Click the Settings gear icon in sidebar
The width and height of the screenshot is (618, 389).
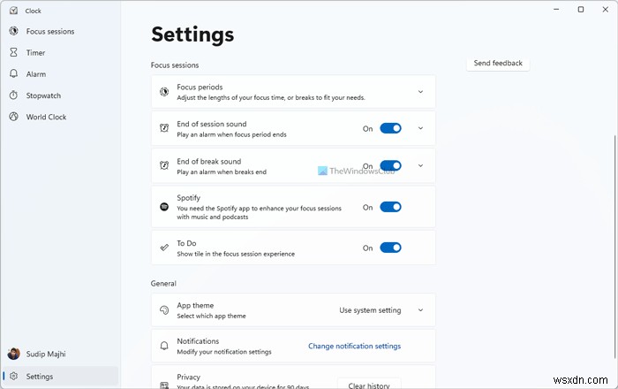(x=14, y=377)
